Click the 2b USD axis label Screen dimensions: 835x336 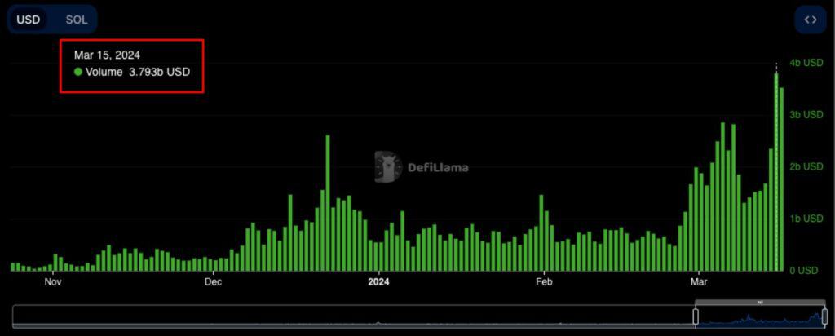pos(806,166)
